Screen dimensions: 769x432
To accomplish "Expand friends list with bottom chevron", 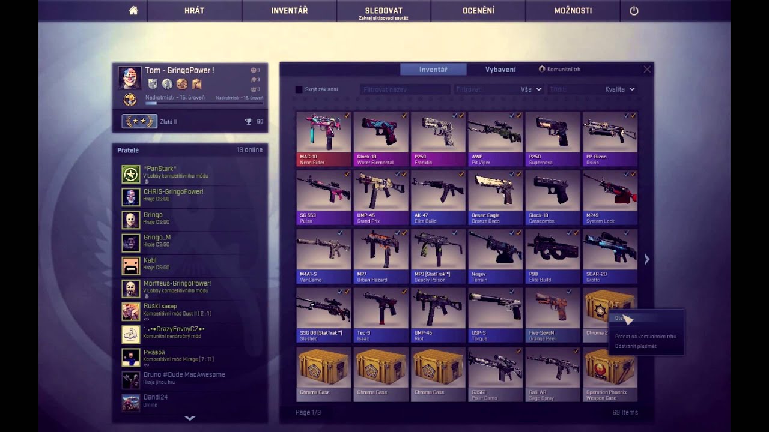I will coord(190,418).
